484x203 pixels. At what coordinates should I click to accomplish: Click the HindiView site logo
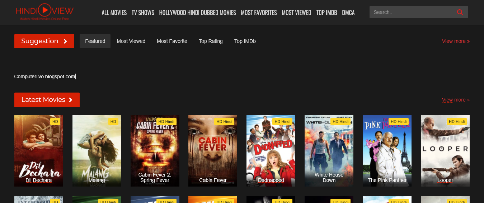pos(44,12)
